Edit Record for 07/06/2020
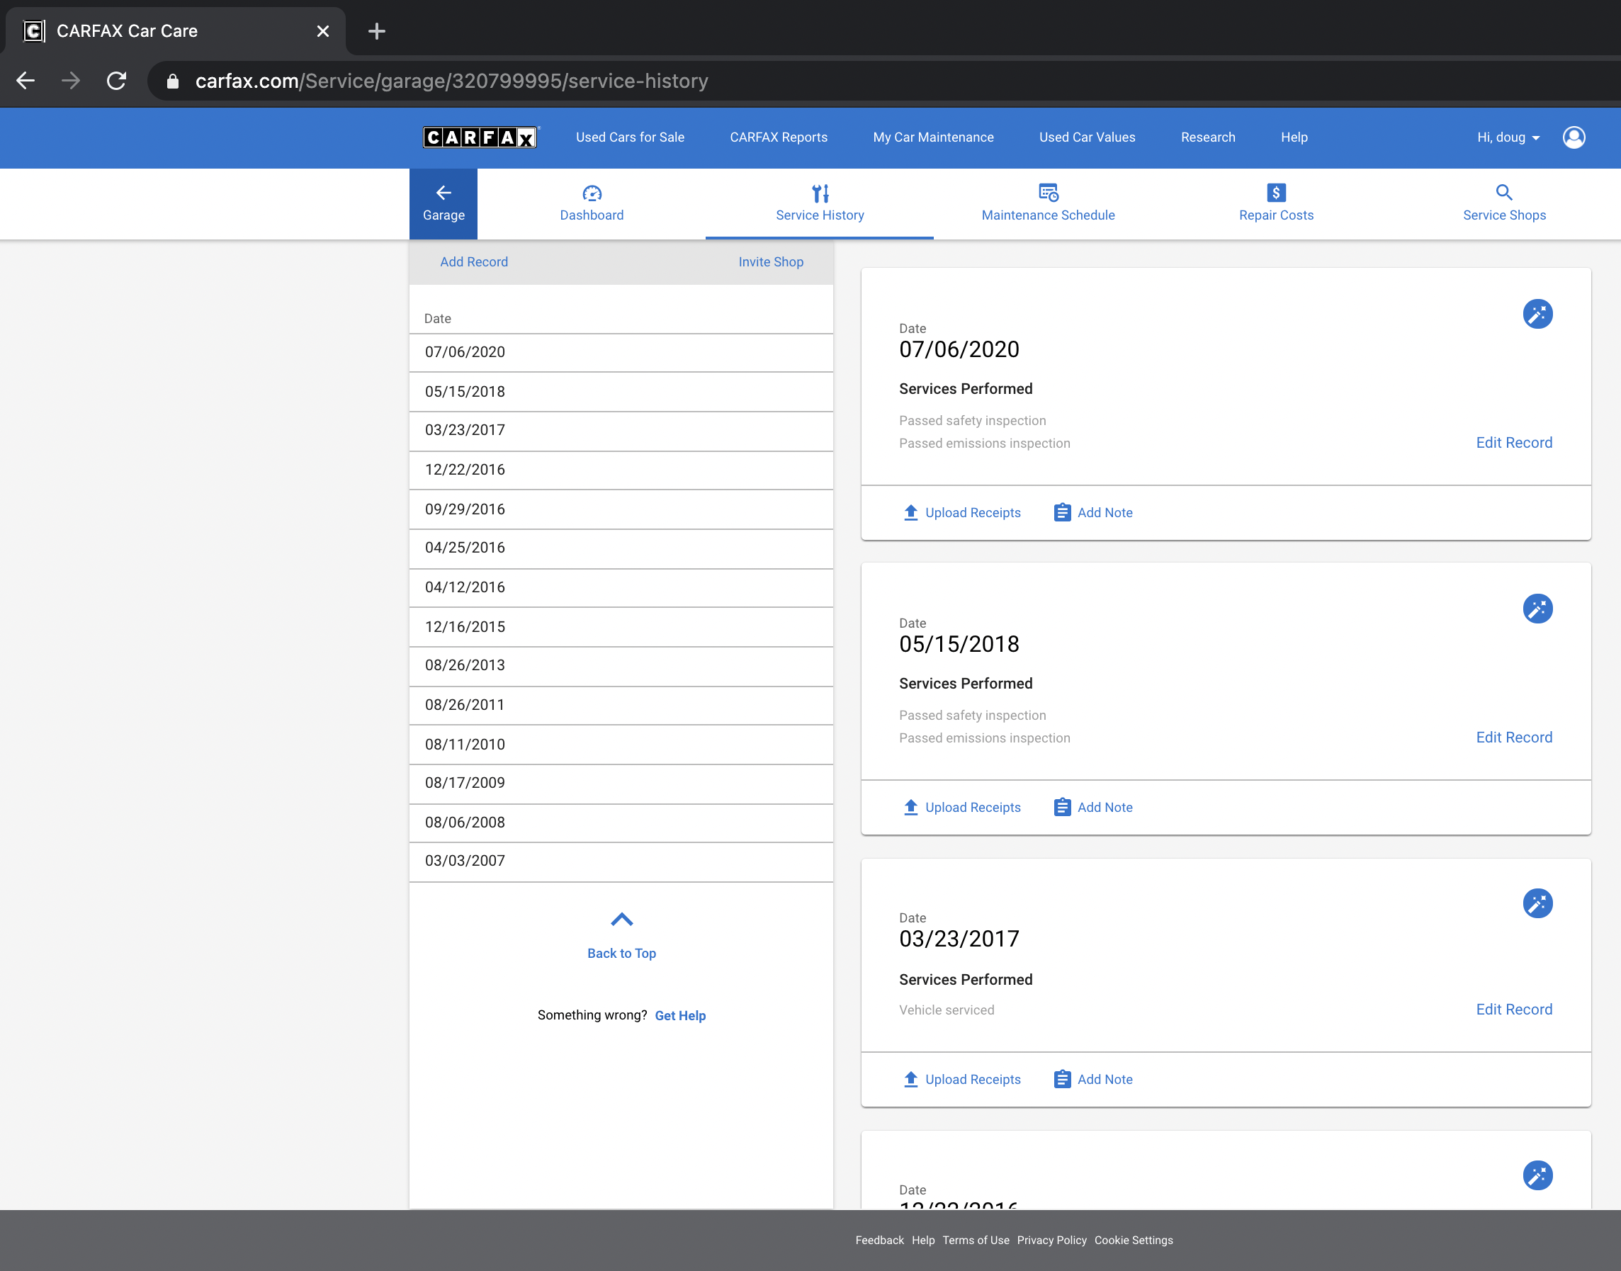Viewport: 1621px width, 1271px height. coord(1514,443)
